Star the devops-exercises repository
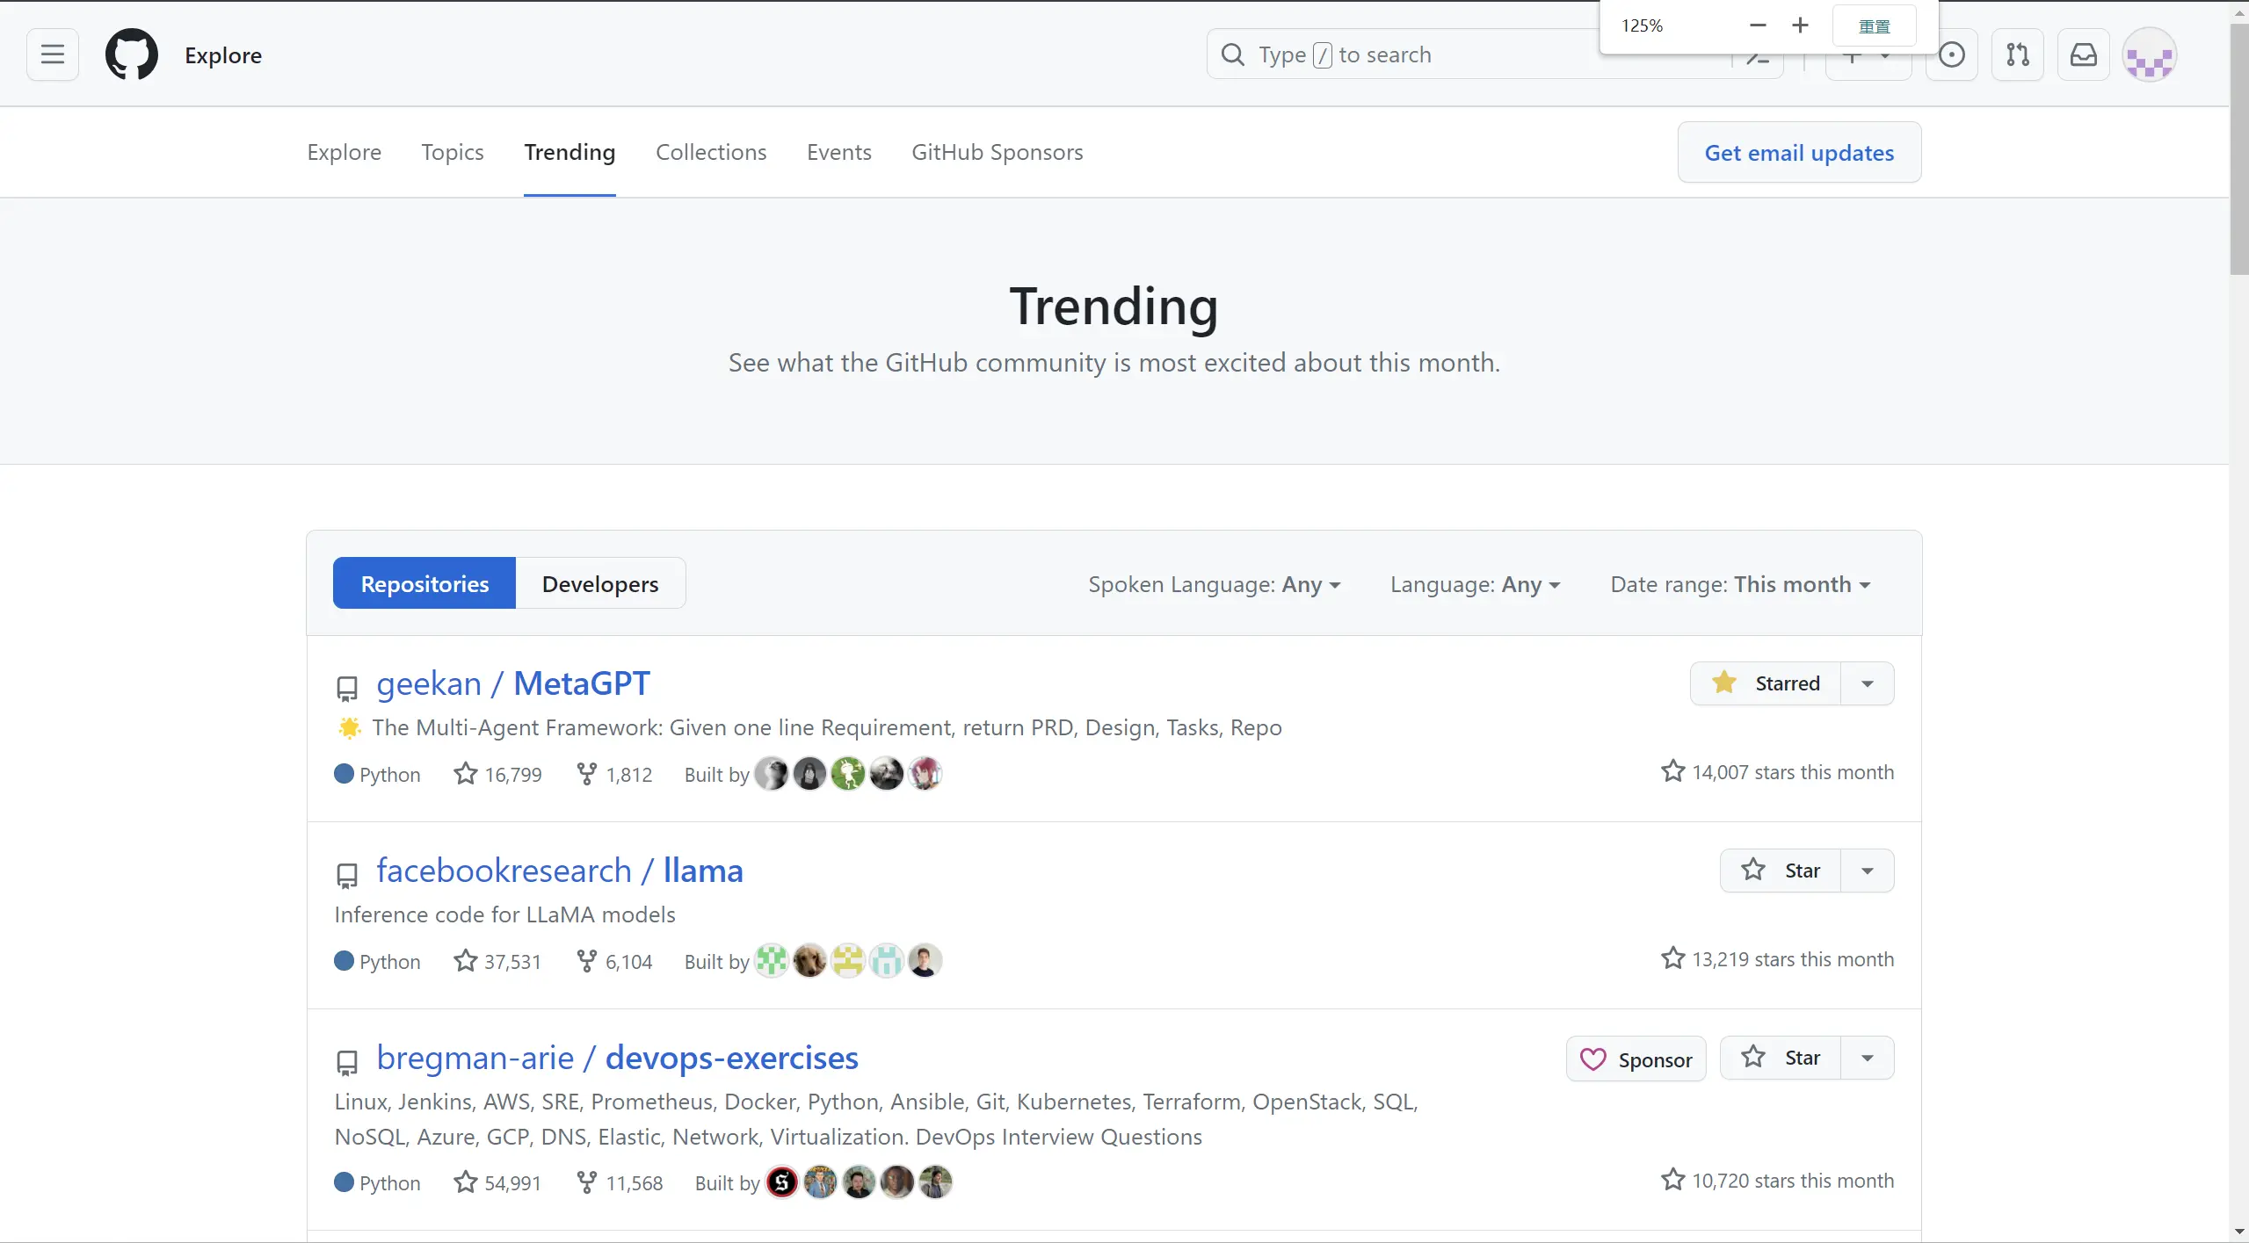 point(1781,1058)
